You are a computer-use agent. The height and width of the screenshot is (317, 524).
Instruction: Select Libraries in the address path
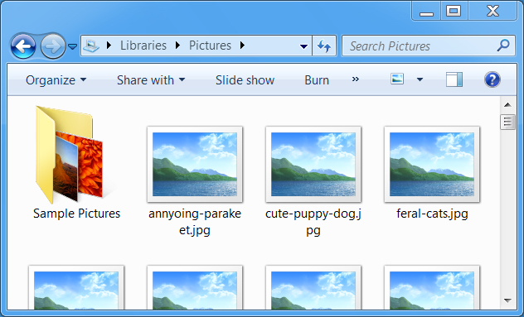coord(143,46)
